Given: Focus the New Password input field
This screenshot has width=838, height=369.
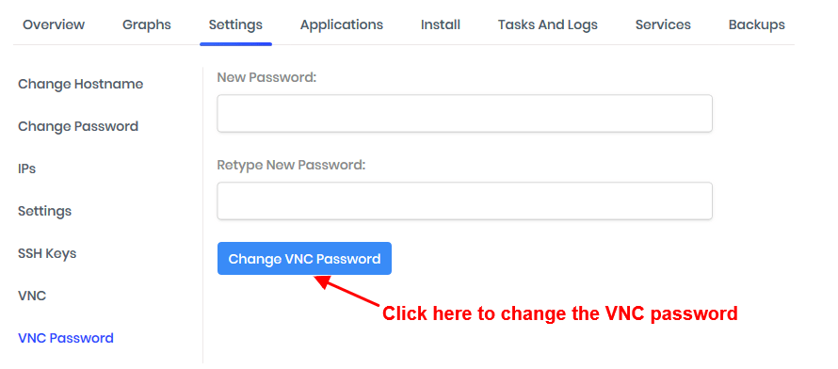Looking at the screenshot, I should (x=464, y=113).
